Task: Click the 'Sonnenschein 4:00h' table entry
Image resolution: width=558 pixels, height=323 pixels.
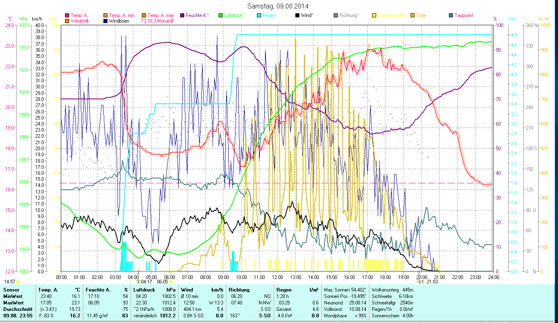Action: click(392, 316)
